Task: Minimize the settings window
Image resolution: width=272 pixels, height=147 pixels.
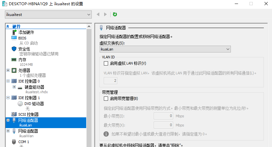Action: [x=236, y=4]
